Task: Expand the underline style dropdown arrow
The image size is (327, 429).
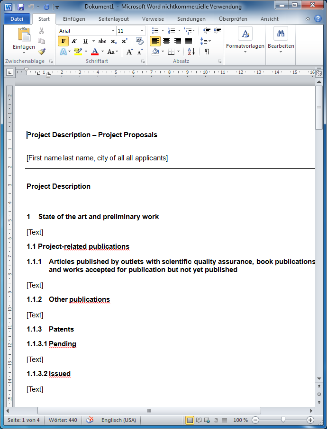Action: (x=93, y=41)
